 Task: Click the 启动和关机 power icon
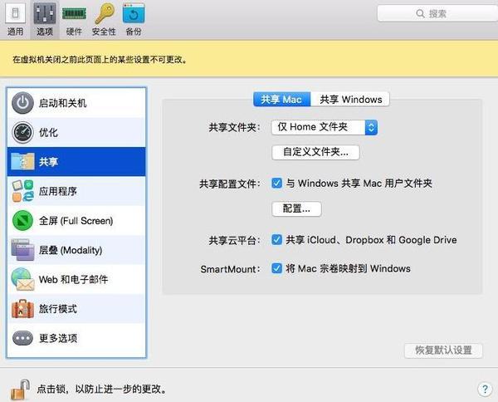(22, 103)
